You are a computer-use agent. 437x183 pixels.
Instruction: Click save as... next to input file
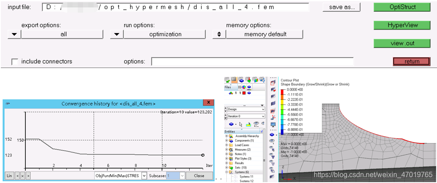[342, 7]
